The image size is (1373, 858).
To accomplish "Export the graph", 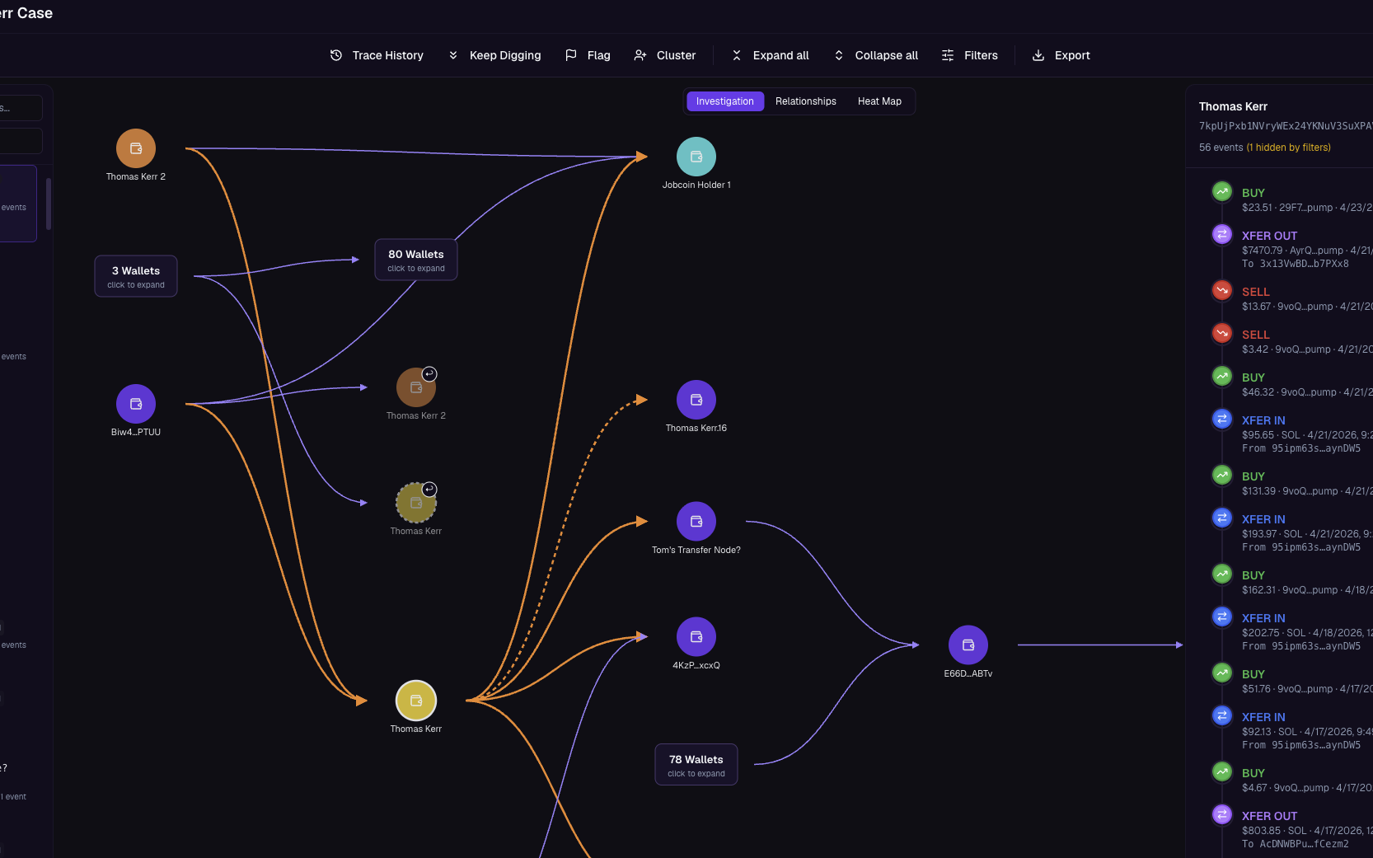I will (1061, 55).
